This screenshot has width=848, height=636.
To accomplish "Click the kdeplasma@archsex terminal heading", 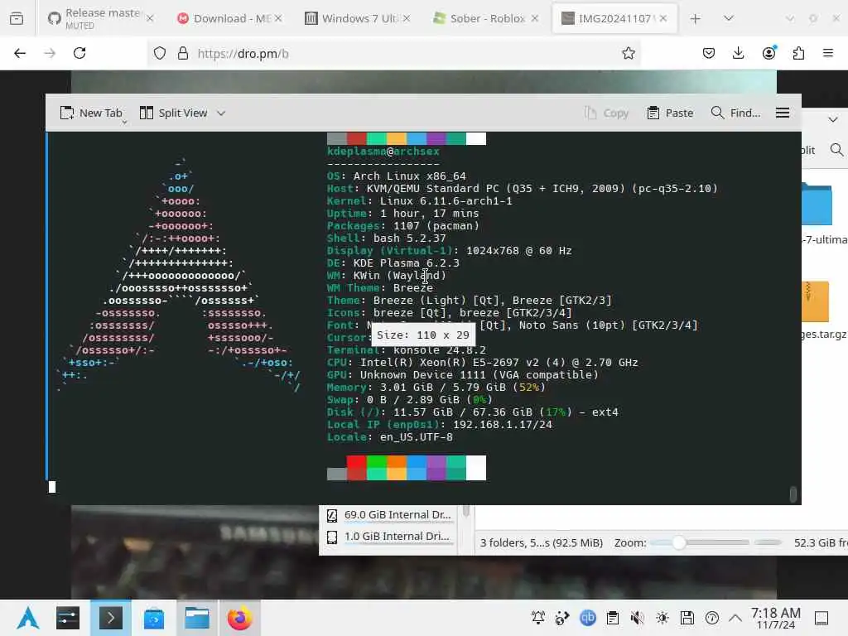I will point(383,152).
